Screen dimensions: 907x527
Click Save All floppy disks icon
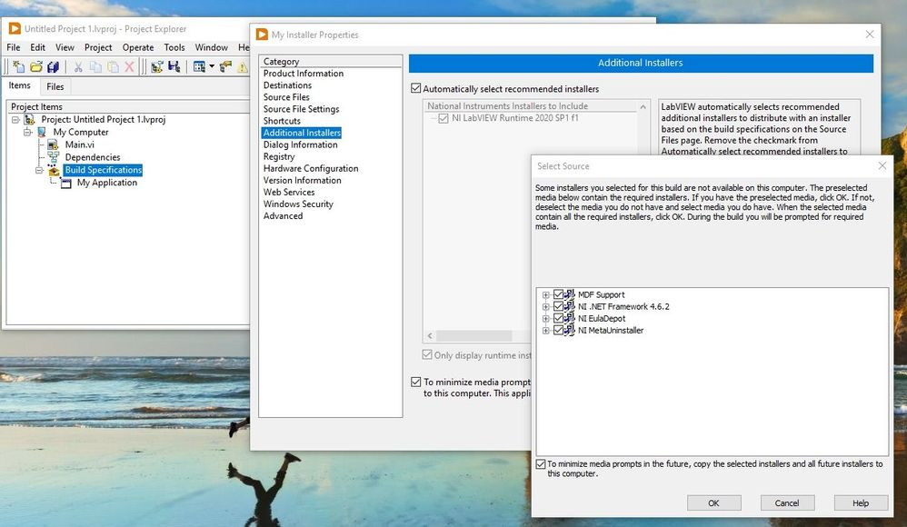coord(54,66)
